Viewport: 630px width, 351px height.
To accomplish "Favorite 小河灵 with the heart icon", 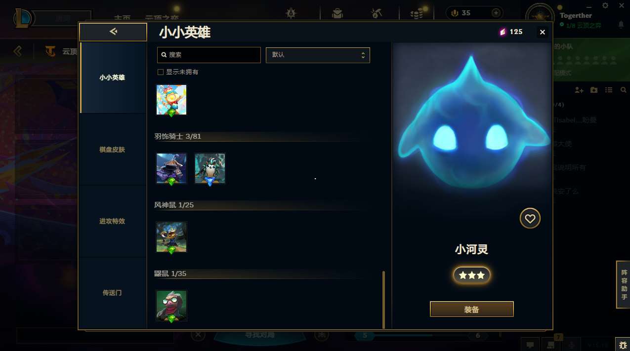I will (x=530, y=218).
